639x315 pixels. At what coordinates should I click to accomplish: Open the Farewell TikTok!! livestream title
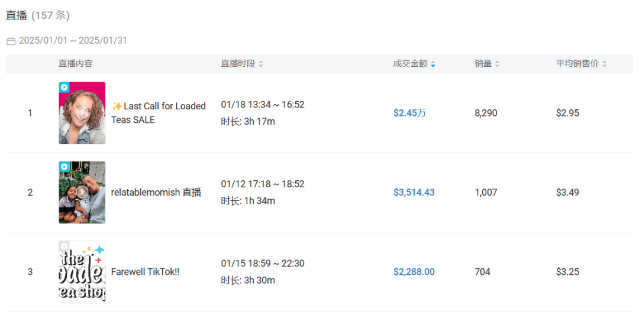point(145,272)
